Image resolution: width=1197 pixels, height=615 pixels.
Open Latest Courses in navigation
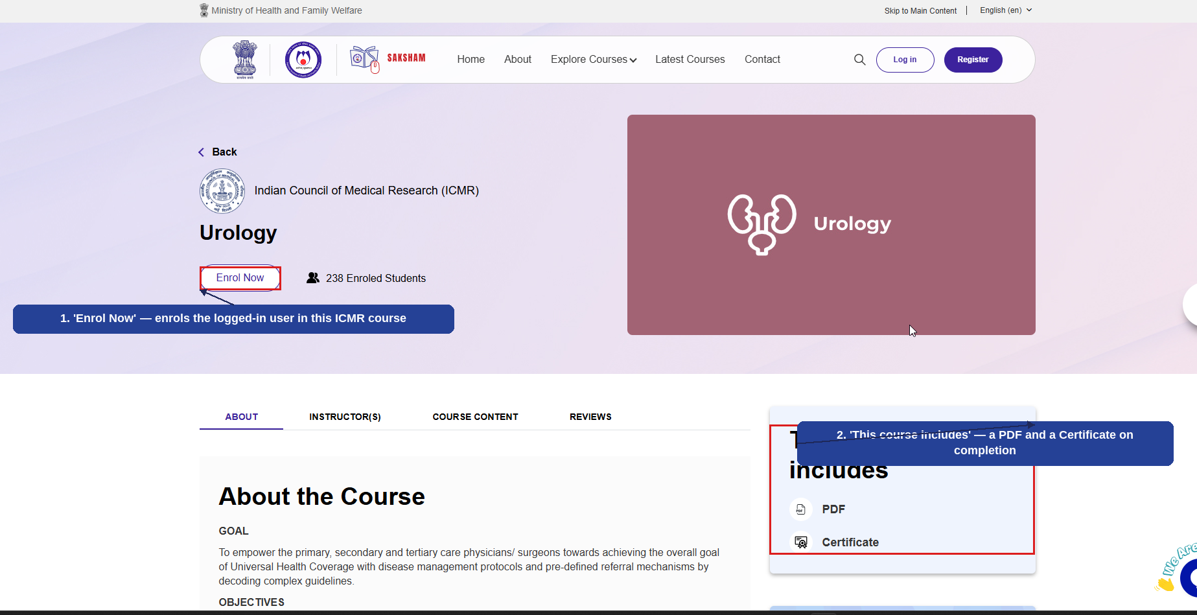(x=690, y=60)
